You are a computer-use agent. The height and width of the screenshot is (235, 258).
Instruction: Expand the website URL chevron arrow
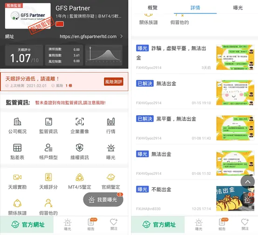pyautogui.click(x=122, y=36)
